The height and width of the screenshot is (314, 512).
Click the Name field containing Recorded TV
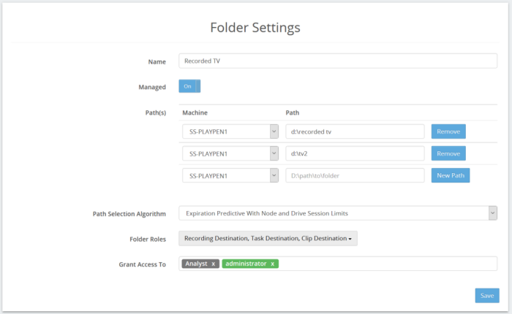338,61
